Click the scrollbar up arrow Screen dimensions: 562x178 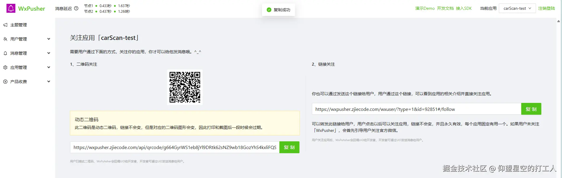[558, 21]
